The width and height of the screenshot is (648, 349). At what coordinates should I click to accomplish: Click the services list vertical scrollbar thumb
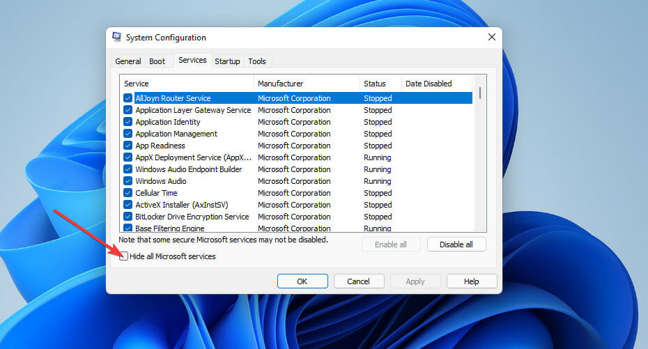point(480,93)
